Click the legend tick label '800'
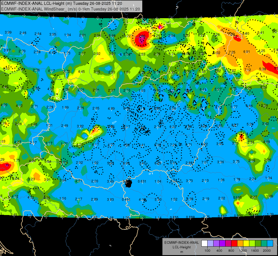 (x=231, y=251)
